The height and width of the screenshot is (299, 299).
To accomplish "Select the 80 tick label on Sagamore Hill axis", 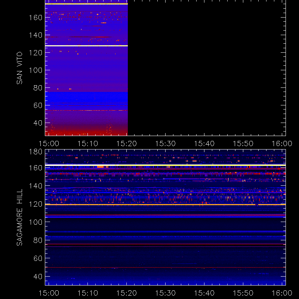I will point(38,240).
